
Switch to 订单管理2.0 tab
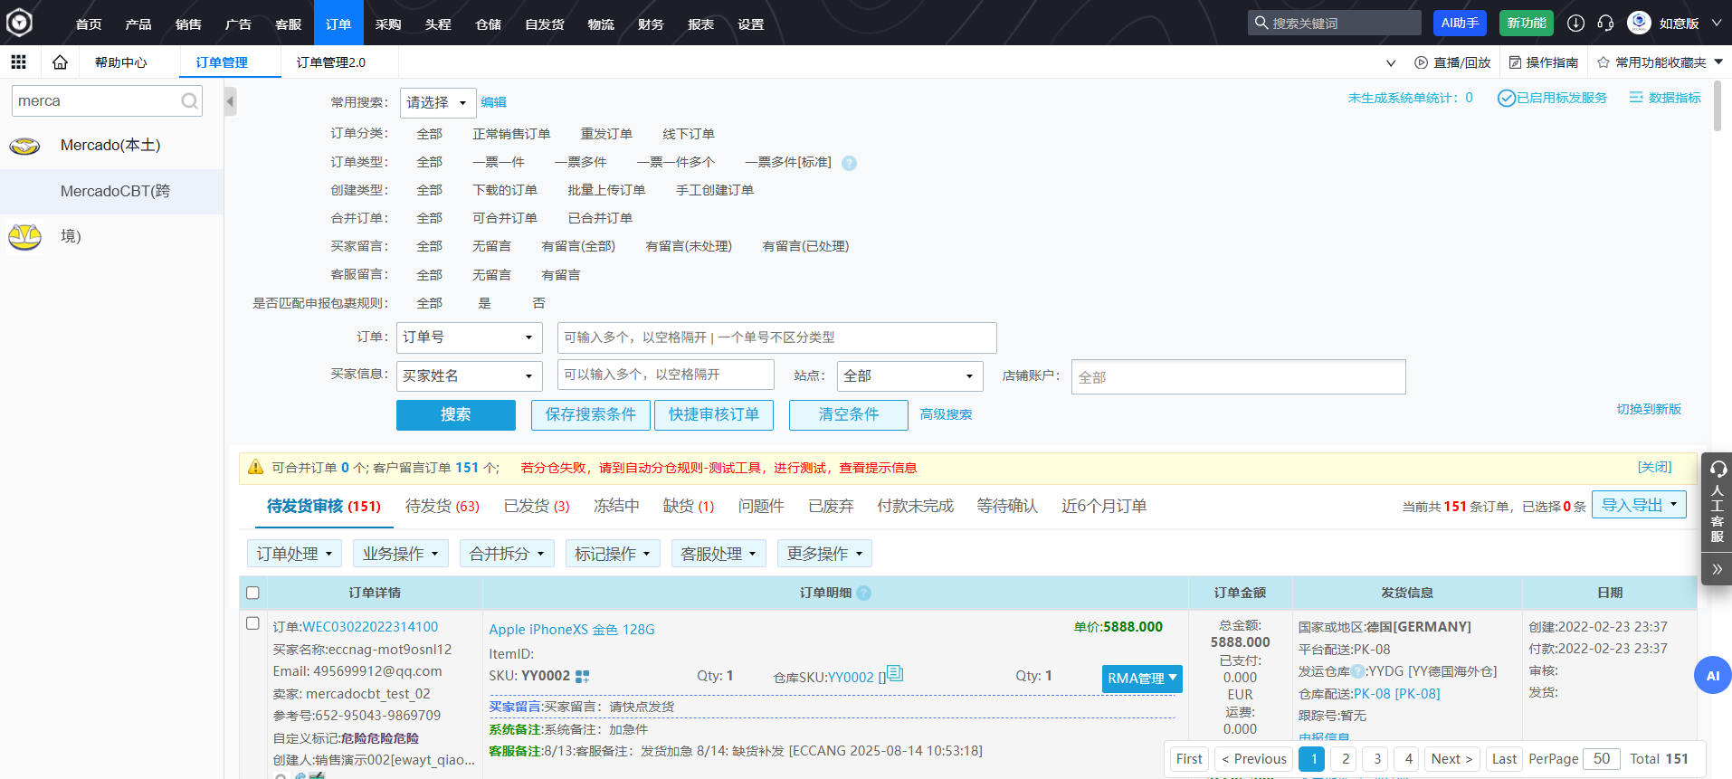click(x=331, y=62)
